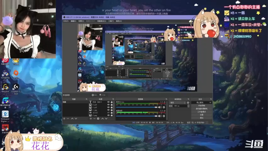Adjust transition duration stepper arrows
This screenshot has width=268, height=151.
tap(188, 106)
